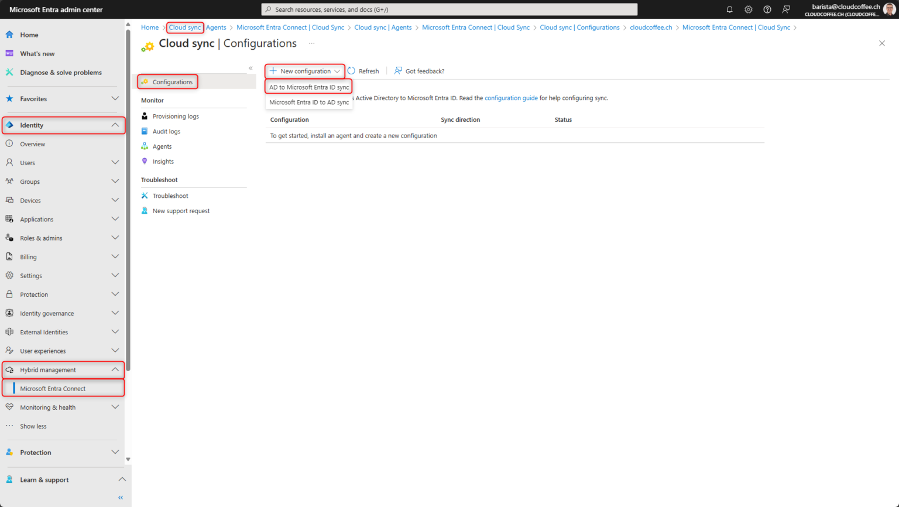Open the New configuration dropdown
899x507 pixels.
tap(304, 71)
